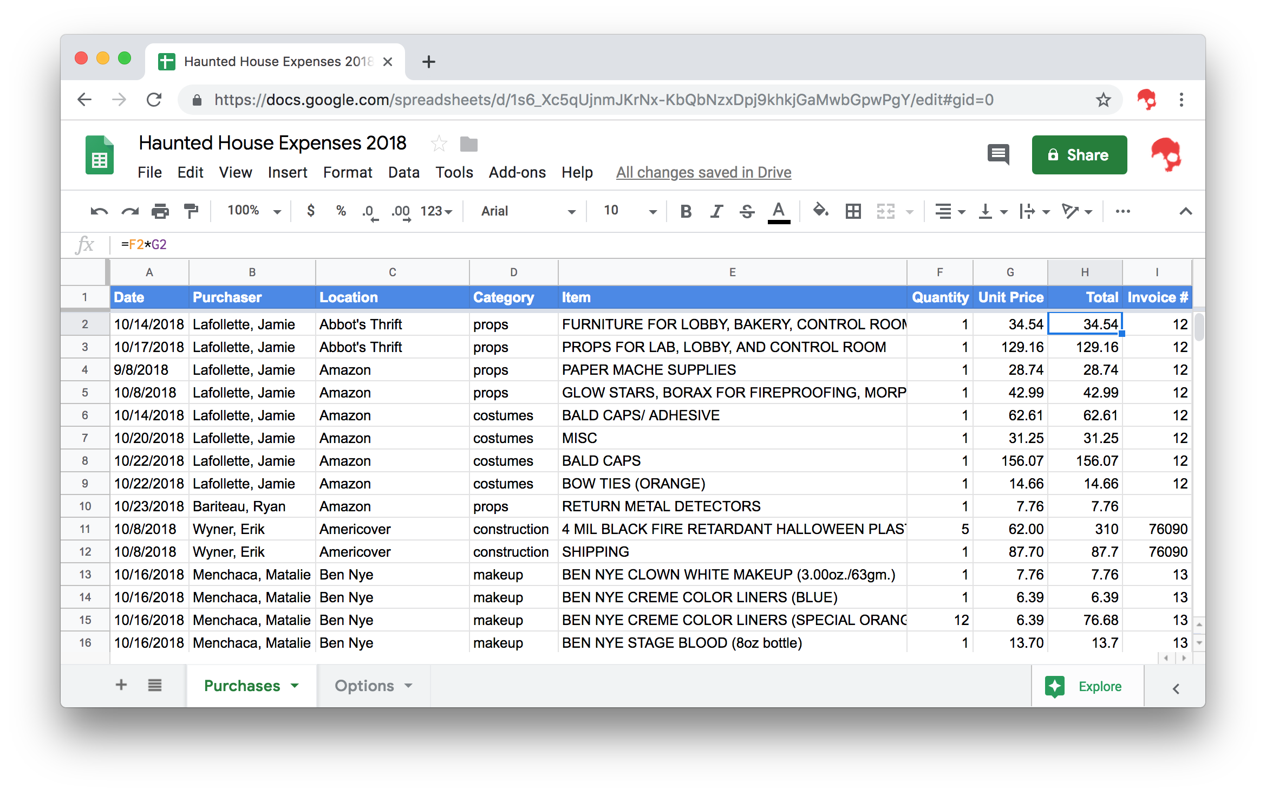Viewport: 1266px width, 794px height.
Task: Format as currency with dollar icon
Action: (x=311, y=211)
